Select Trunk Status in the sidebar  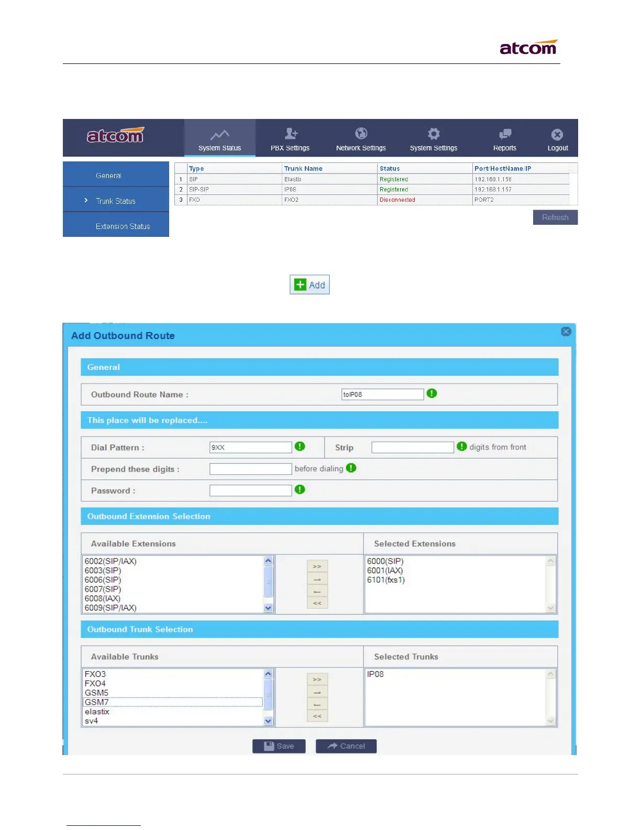[116, 200]
